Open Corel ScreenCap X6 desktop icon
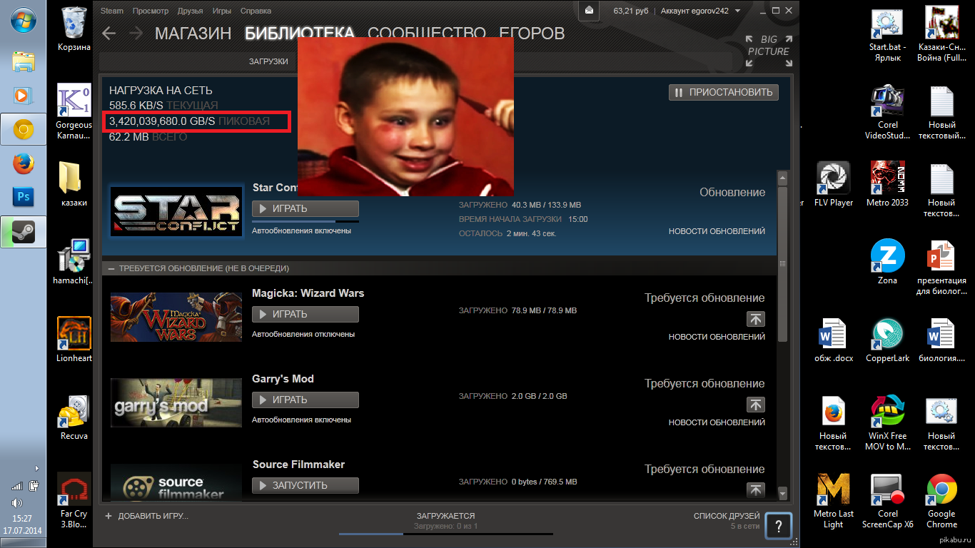 (887, 501)
